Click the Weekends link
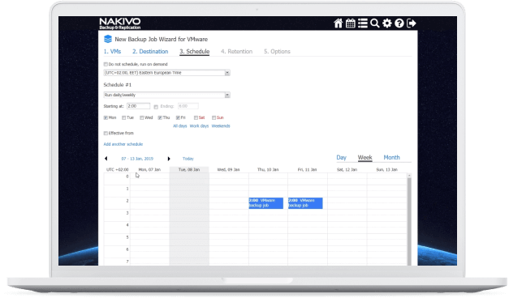This screenshot has width=509, height=298. pos(221,126)
